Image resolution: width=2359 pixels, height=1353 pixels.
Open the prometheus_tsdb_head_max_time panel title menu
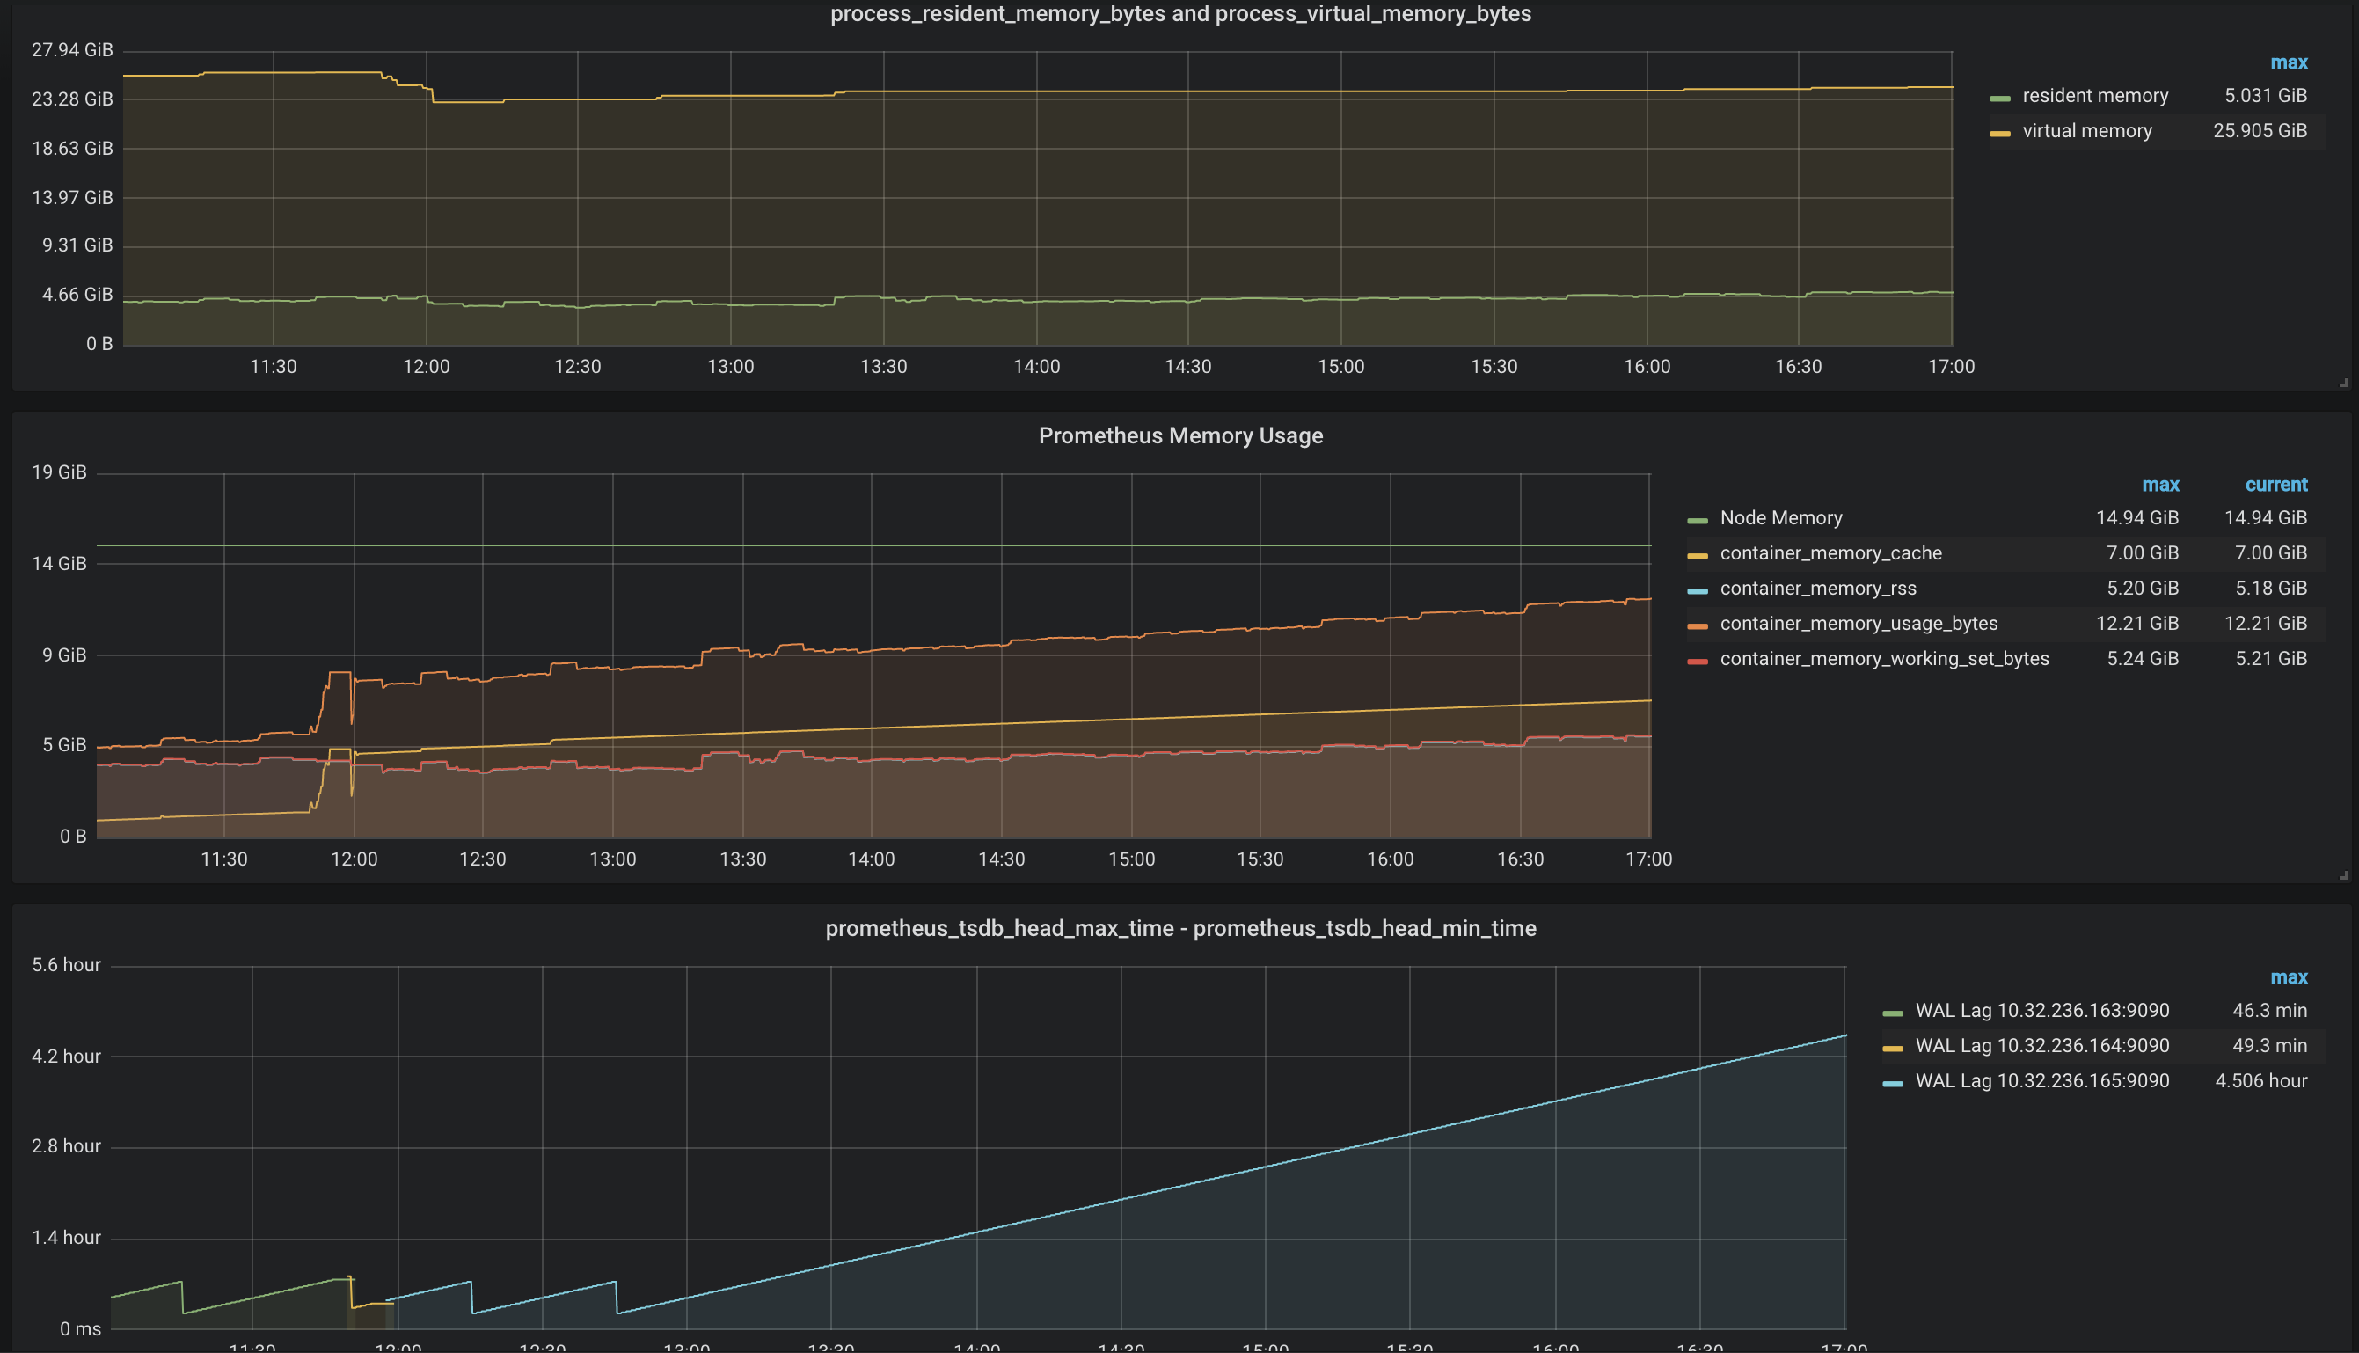[x=1180, y=928]
